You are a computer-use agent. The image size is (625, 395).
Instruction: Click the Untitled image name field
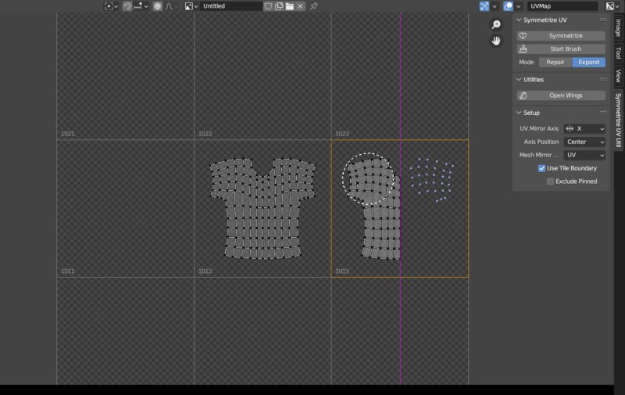point(230,6)
